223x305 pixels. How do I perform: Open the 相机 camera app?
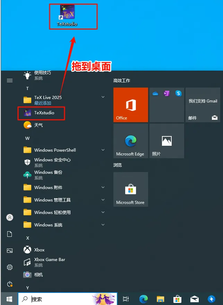pyautogui.click(x=64, y=275)
